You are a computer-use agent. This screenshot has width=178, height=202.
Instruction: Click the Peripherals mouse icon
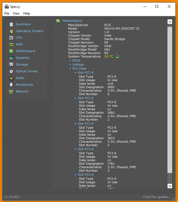pyautogui.click(x=11, y=85)
